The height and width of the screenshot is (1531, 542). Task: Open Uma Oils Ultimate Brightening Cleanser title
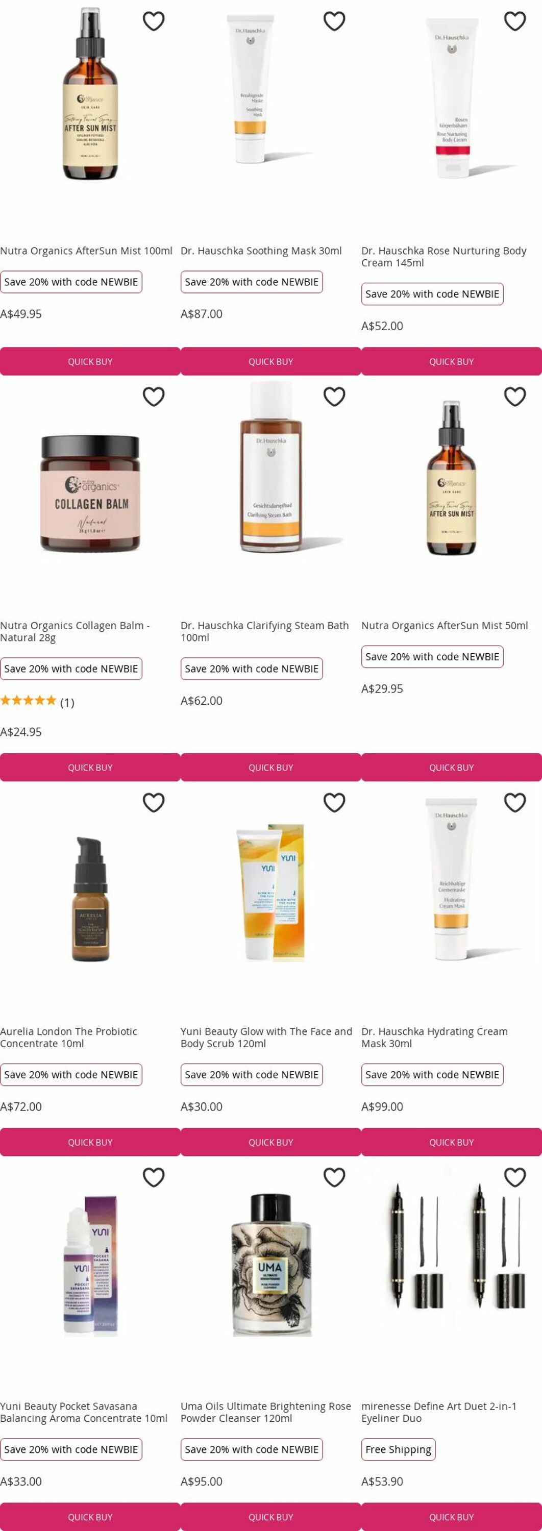[x=266, y=1412]
